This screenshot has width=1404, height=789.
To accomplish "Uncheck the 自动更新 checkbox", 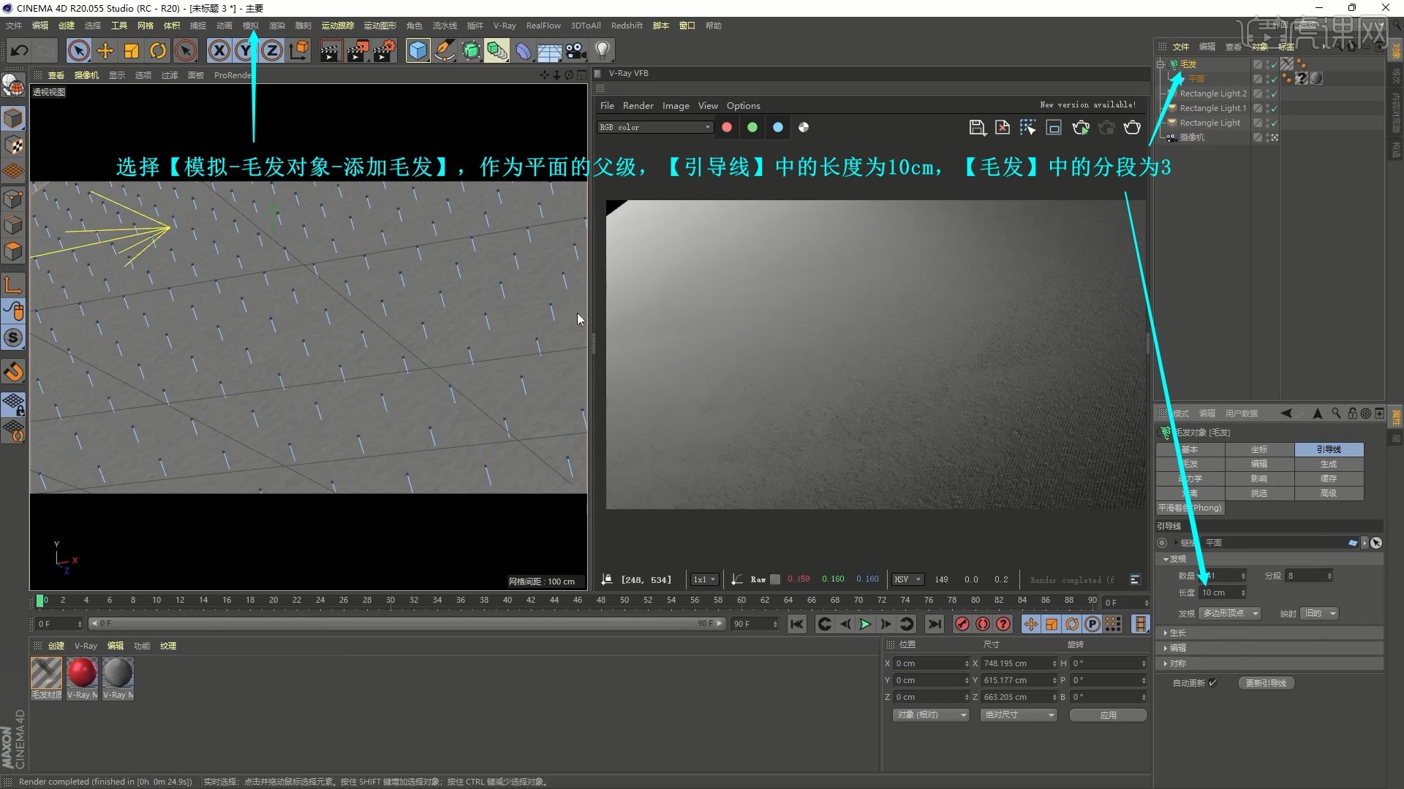I will [1212, 683].
